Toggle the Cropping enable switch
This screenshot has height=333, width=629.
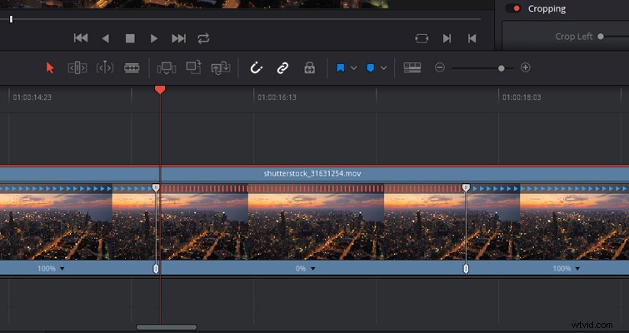513,8
